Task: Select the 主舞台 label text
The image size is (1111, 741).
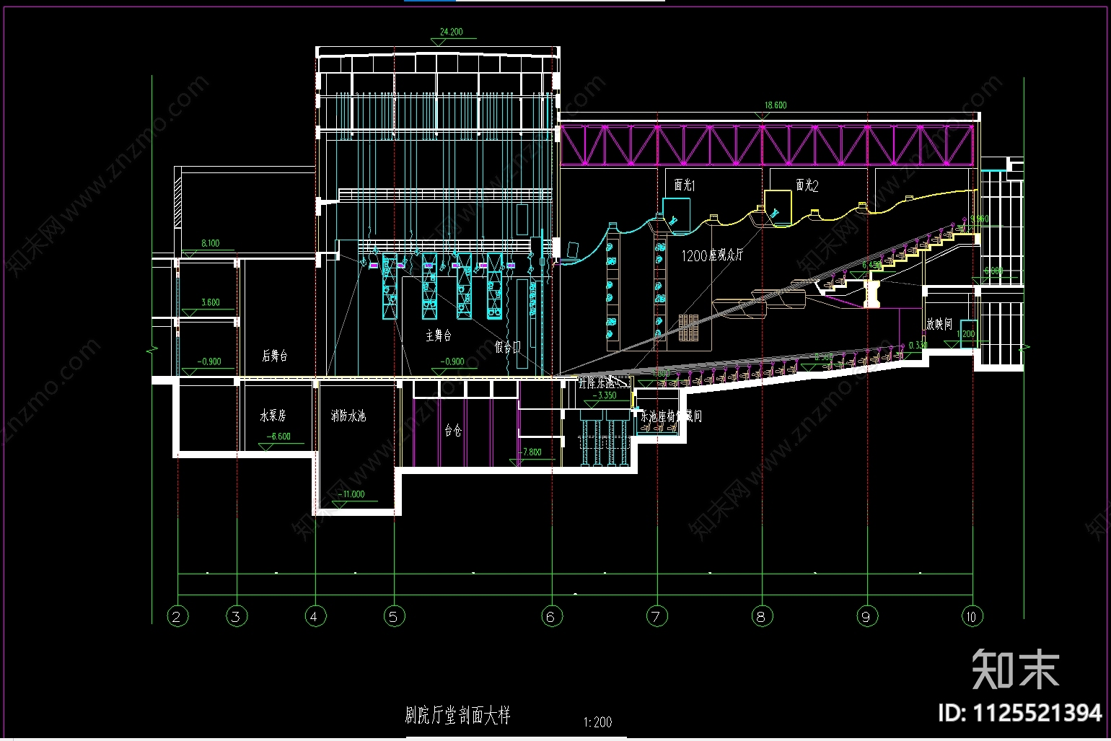Action: tap(439, 336)
